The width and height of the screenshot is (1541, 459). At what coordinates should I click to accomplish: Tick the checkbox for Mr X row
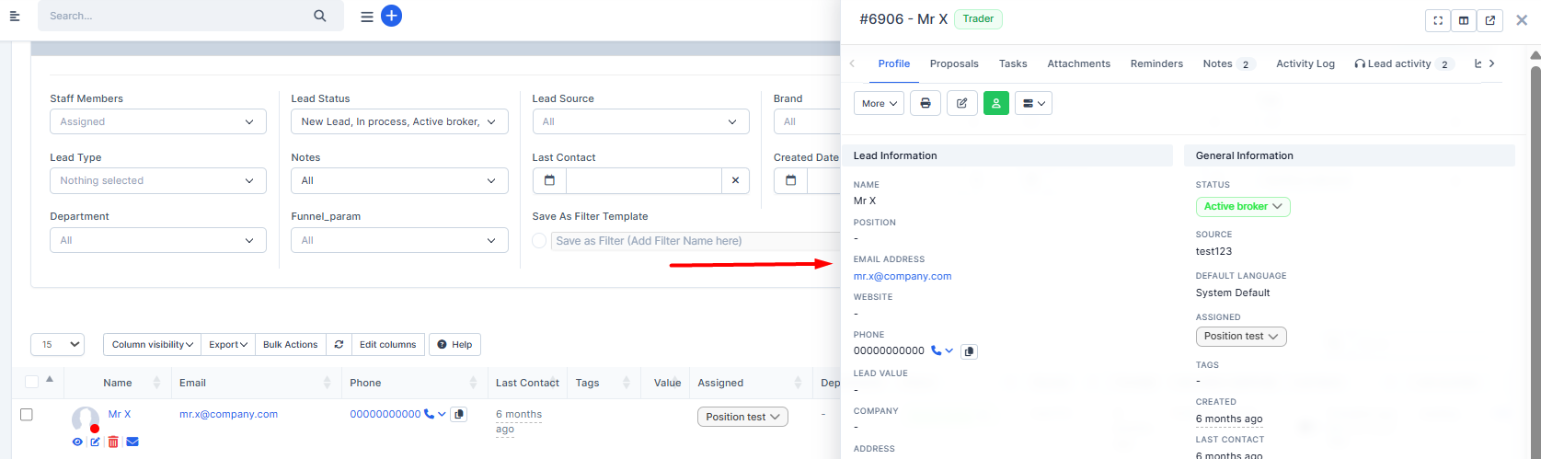click(27, 415)
